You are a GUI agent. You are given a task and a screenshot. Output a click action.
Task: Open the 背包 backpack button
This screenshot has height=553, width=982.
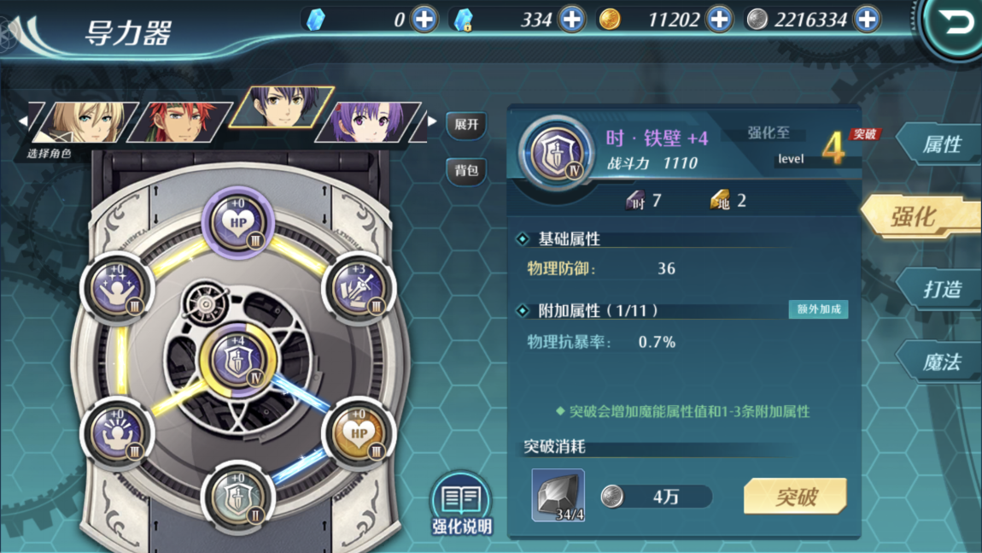tap(466, 171)
